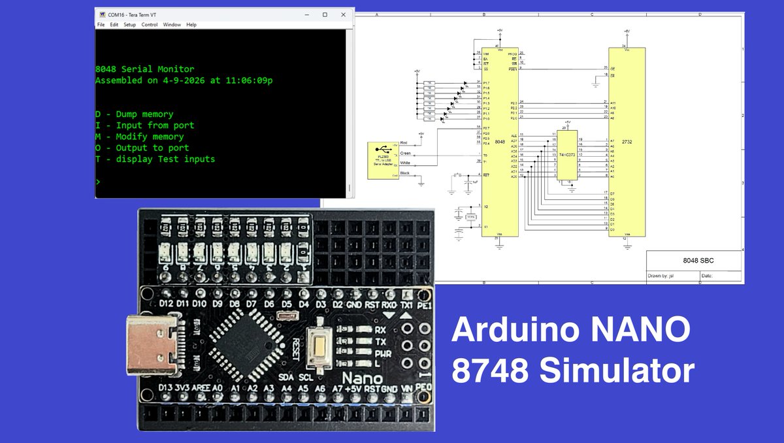Click the 'Arduino NANO' title text
Image resolution: width=784 pixels, height=443 pixels.
(x=570, y=330)
